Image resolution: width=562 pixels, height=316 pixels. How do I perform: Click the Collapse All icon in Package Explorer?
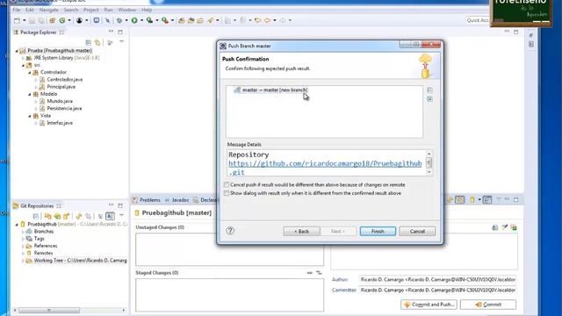(88, 43)
